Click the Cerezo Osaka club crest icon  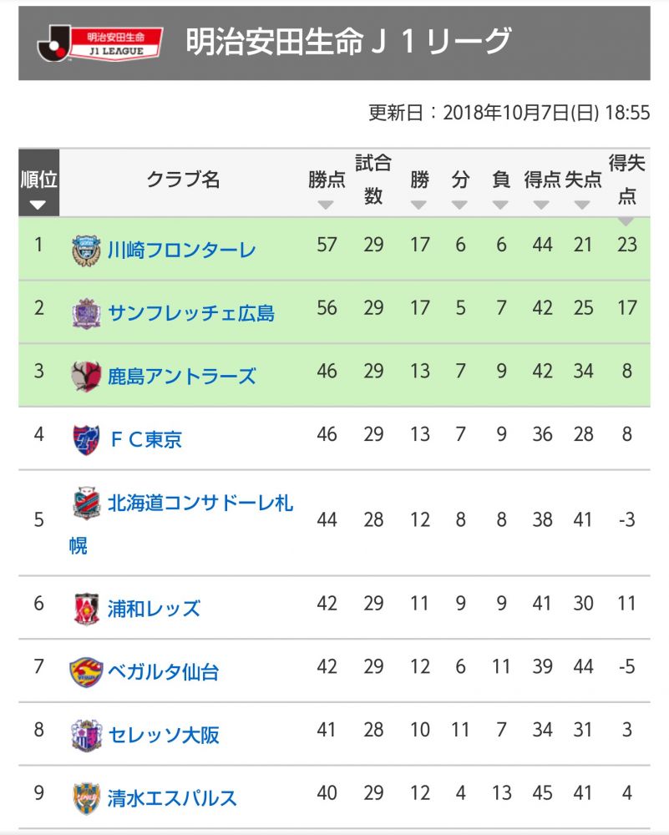click(86, 735)
